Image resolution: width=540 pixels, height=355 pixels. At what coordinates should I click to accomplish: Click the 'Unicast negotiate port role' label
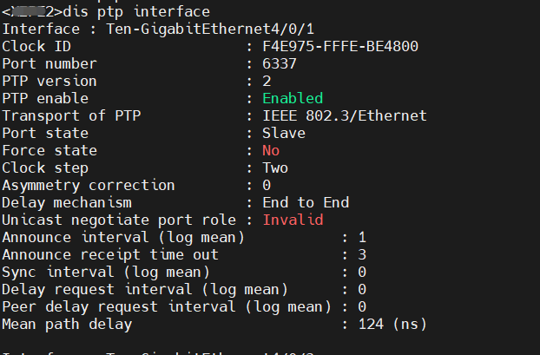click(119, 220)
